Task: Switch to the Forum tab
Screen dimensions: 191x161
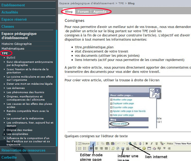Action: pyautogui.click(x=83, y=12)
